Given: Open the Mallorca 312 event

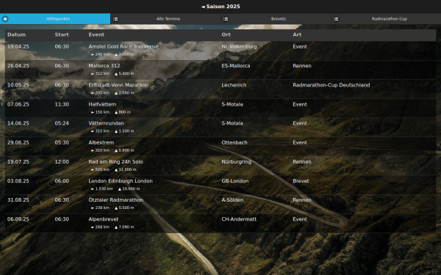Looking at the screenshot, I should pos(104,66).
